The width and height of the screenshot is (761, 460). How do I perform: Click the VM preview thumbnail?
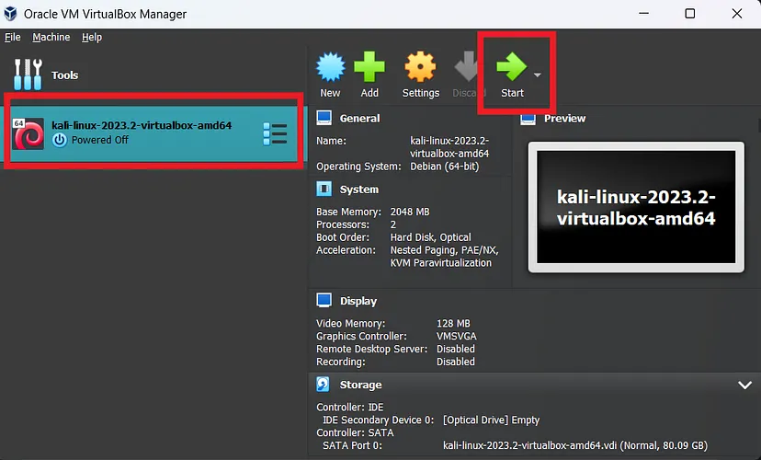click(636, 207)
